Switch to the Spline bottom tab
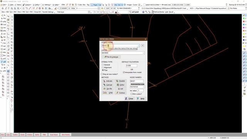 point(37,135)
